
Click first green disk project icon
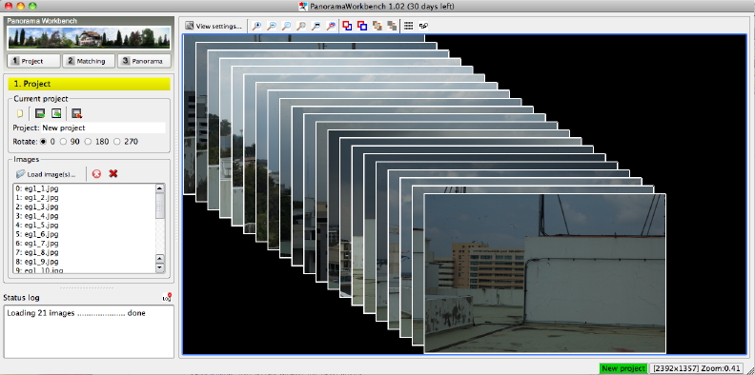point(40,114)
